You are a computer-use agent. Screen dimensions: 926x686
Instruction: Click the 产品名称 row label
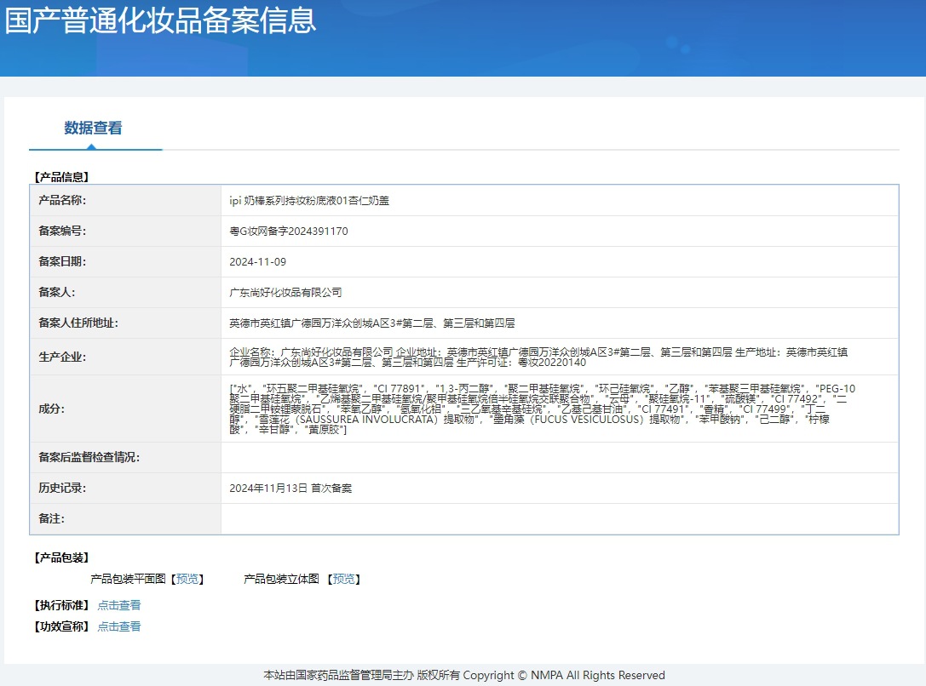click(62, 201)
